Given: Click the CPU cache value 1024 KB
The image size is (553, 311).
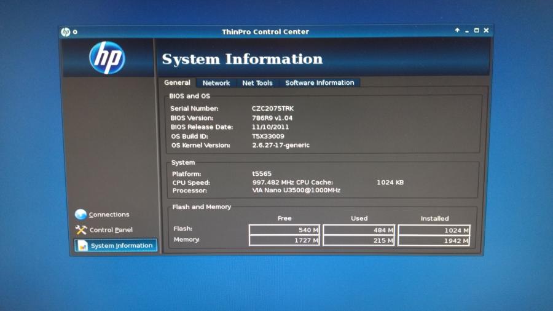Looking at the screenshot, I should (390, 183).
